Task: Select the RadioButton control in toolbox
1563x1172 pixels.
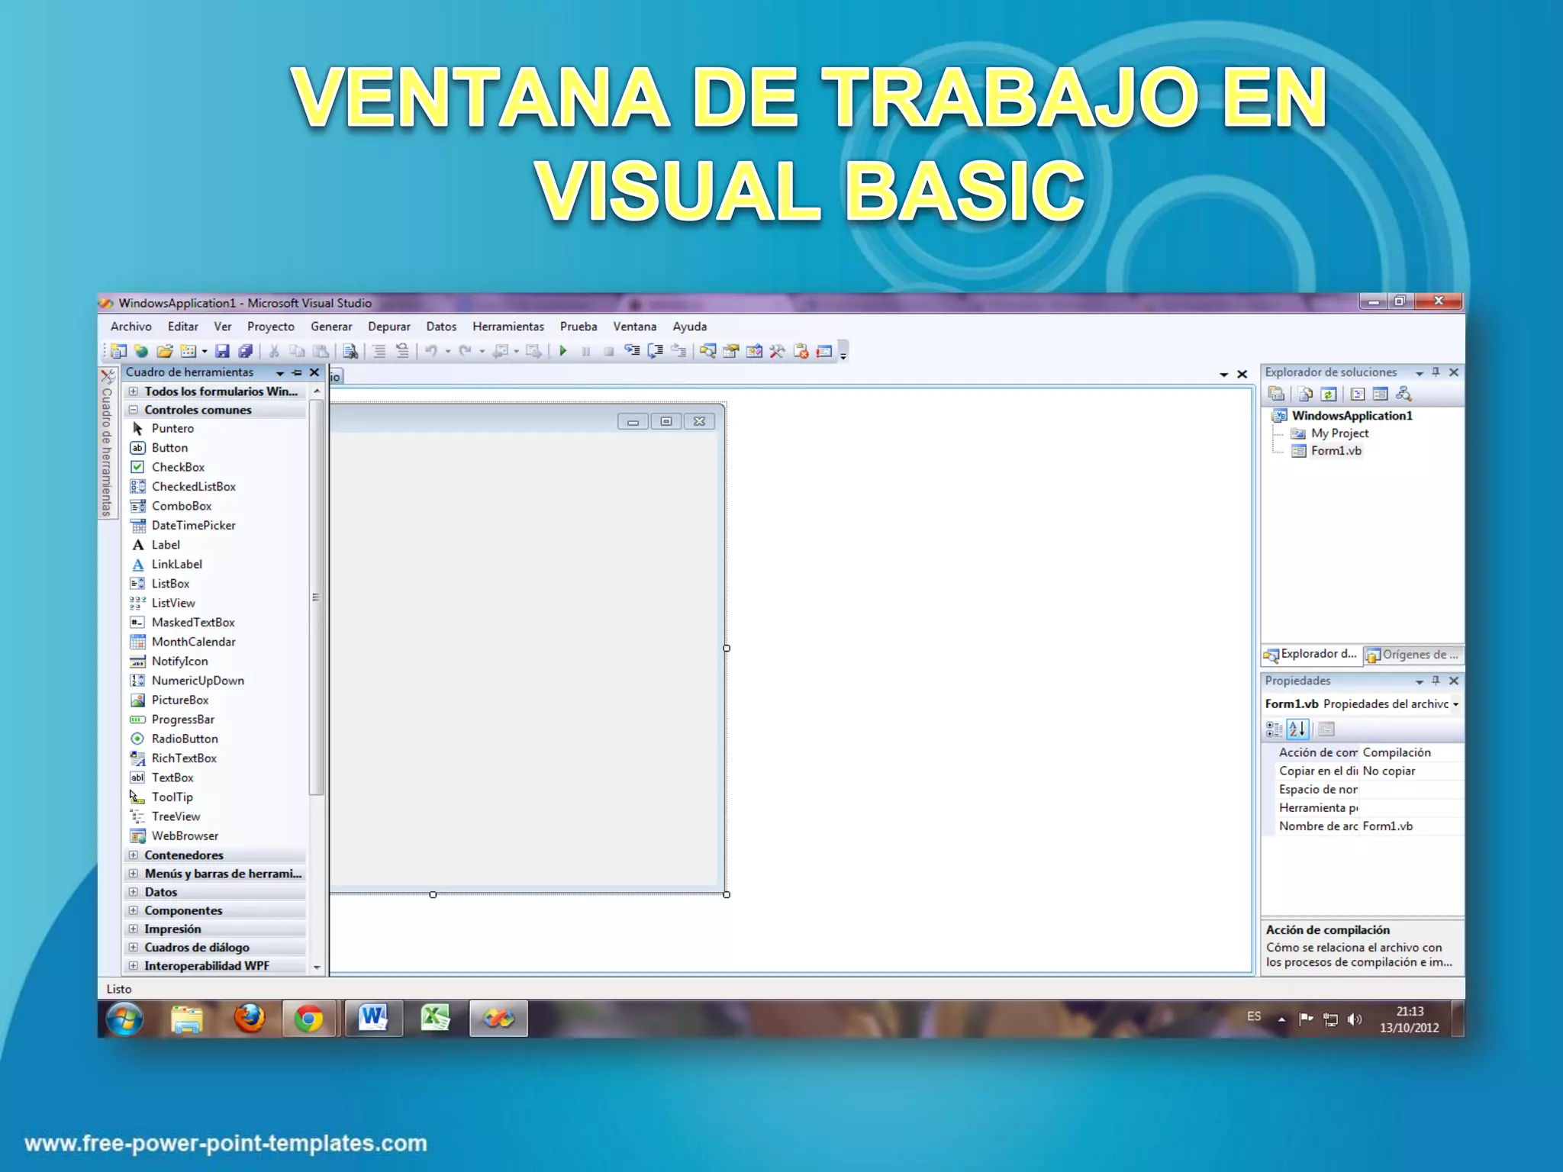Action: click(x=185, y=739)
